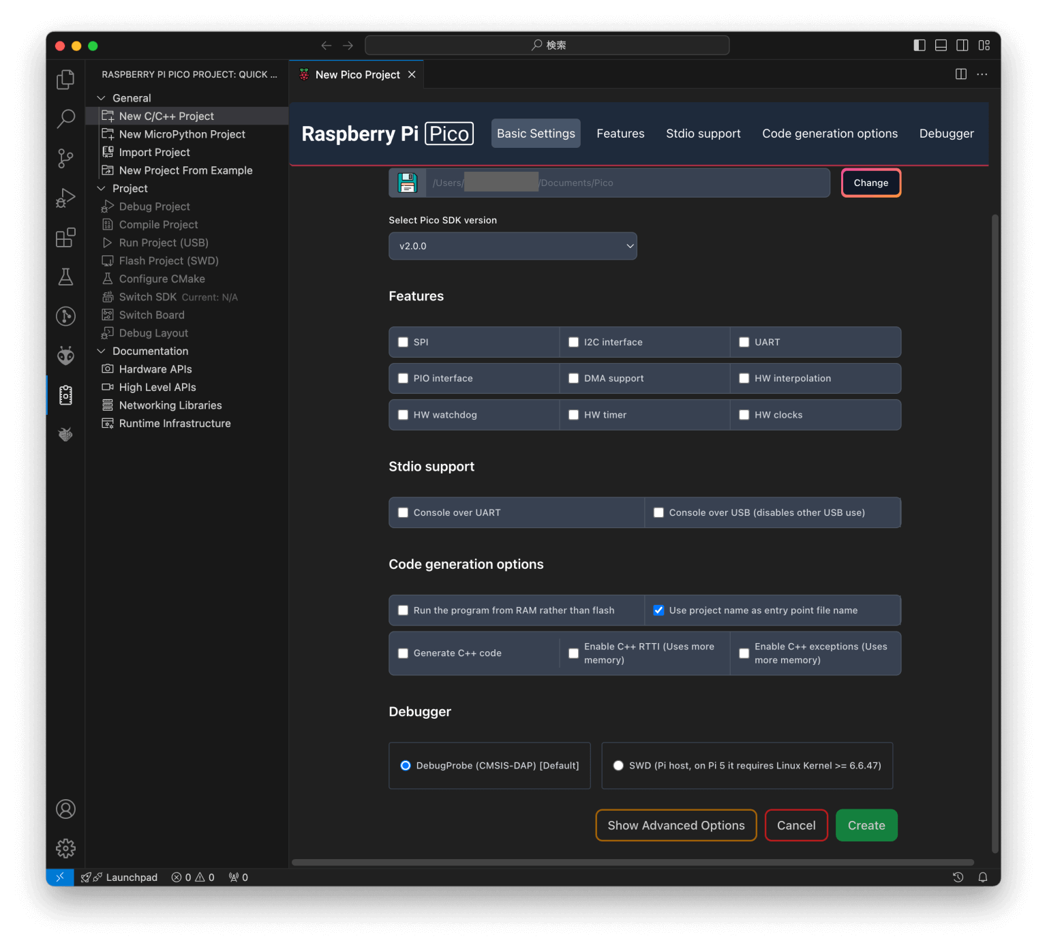This screenshot has width=1047, height=947.
Task: Open the Testing flask icon
Action: (x=65, y=277)
